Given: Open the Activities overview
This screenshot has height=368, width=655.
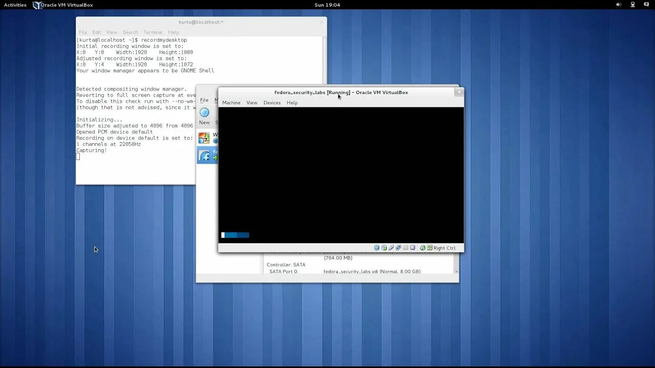Looking at the screenshot, I should [15, 5].
